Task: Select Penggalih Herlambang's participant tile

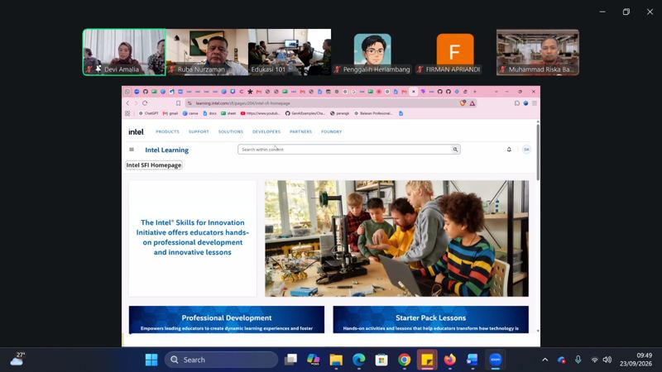Action: pos(372,52)
